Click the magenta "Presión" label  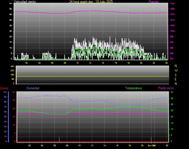tap(154, 2)
